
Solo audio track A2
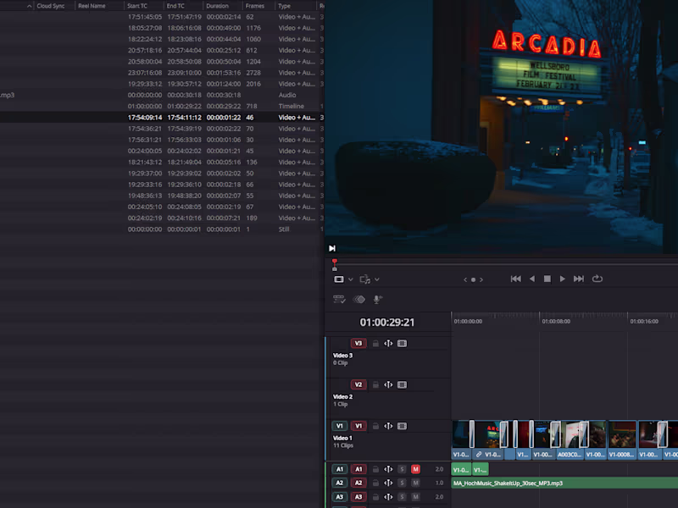pos(403,483)
